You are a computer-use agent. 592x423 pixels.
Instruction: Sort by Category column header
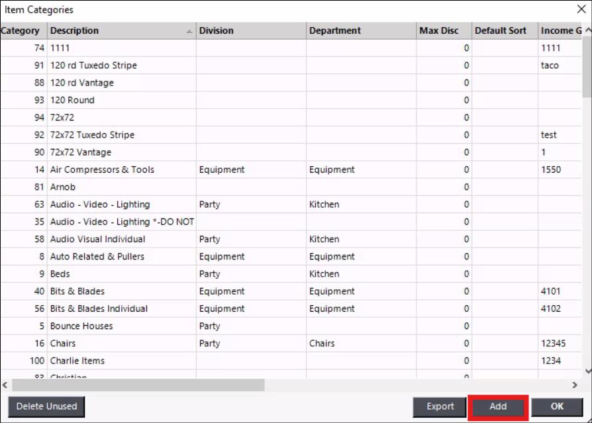21,30
